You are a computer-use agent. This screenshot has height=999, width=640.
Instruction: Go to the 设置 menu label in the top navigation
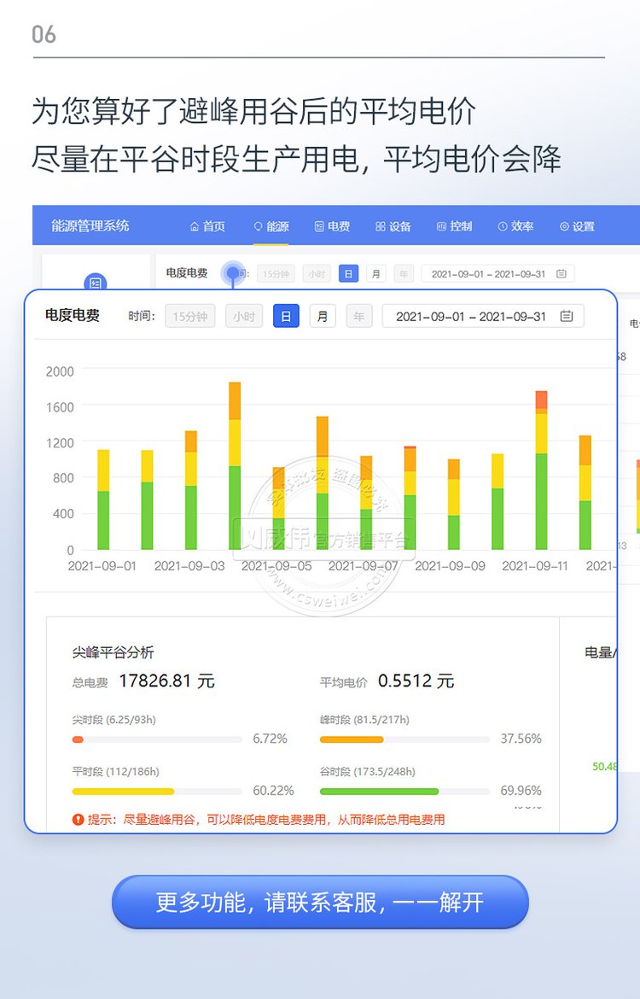(x=584, y=226)
